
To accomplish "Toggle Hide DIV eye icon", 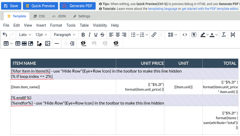I will [116, 44].
